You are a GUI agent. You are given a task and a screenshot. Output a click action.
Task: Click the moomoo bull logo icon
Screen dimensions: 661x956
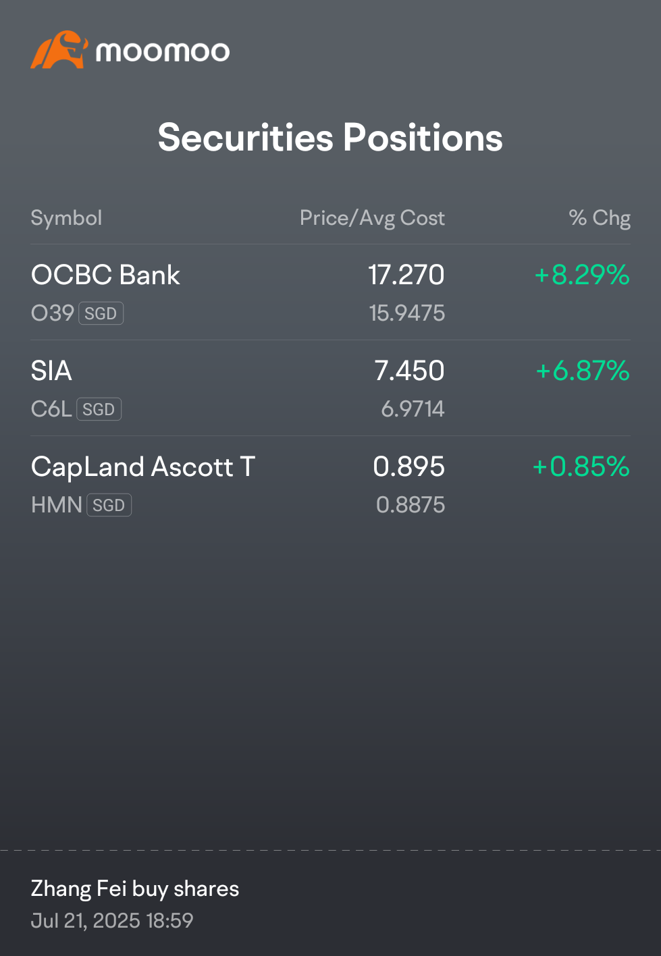pos(59,49)
